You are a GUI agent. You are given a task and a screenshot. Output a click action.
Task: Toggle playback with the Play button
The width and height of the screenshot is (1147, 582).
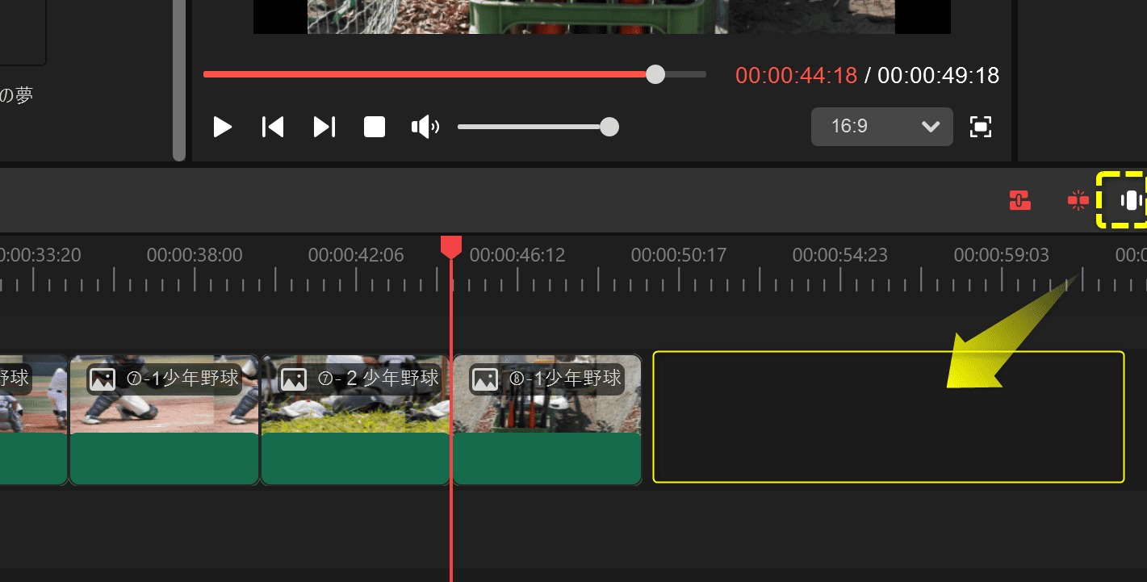[222, 127]
